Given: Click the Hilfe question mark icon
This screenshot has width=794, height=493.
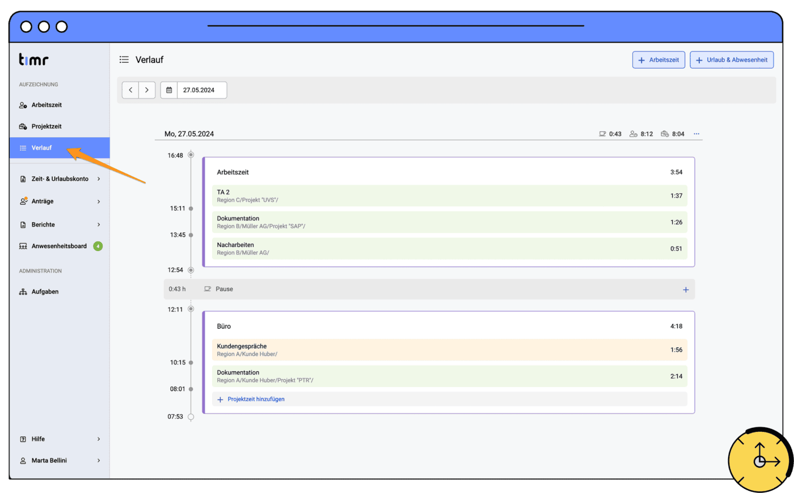Looking at the screenshot, I should click(x=23, y=439).
